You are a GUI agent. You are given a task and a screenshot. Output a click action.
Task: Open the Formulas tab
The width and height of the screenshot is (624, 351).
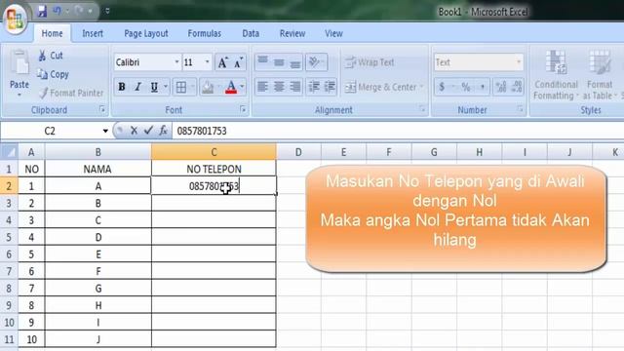[204, 33]
